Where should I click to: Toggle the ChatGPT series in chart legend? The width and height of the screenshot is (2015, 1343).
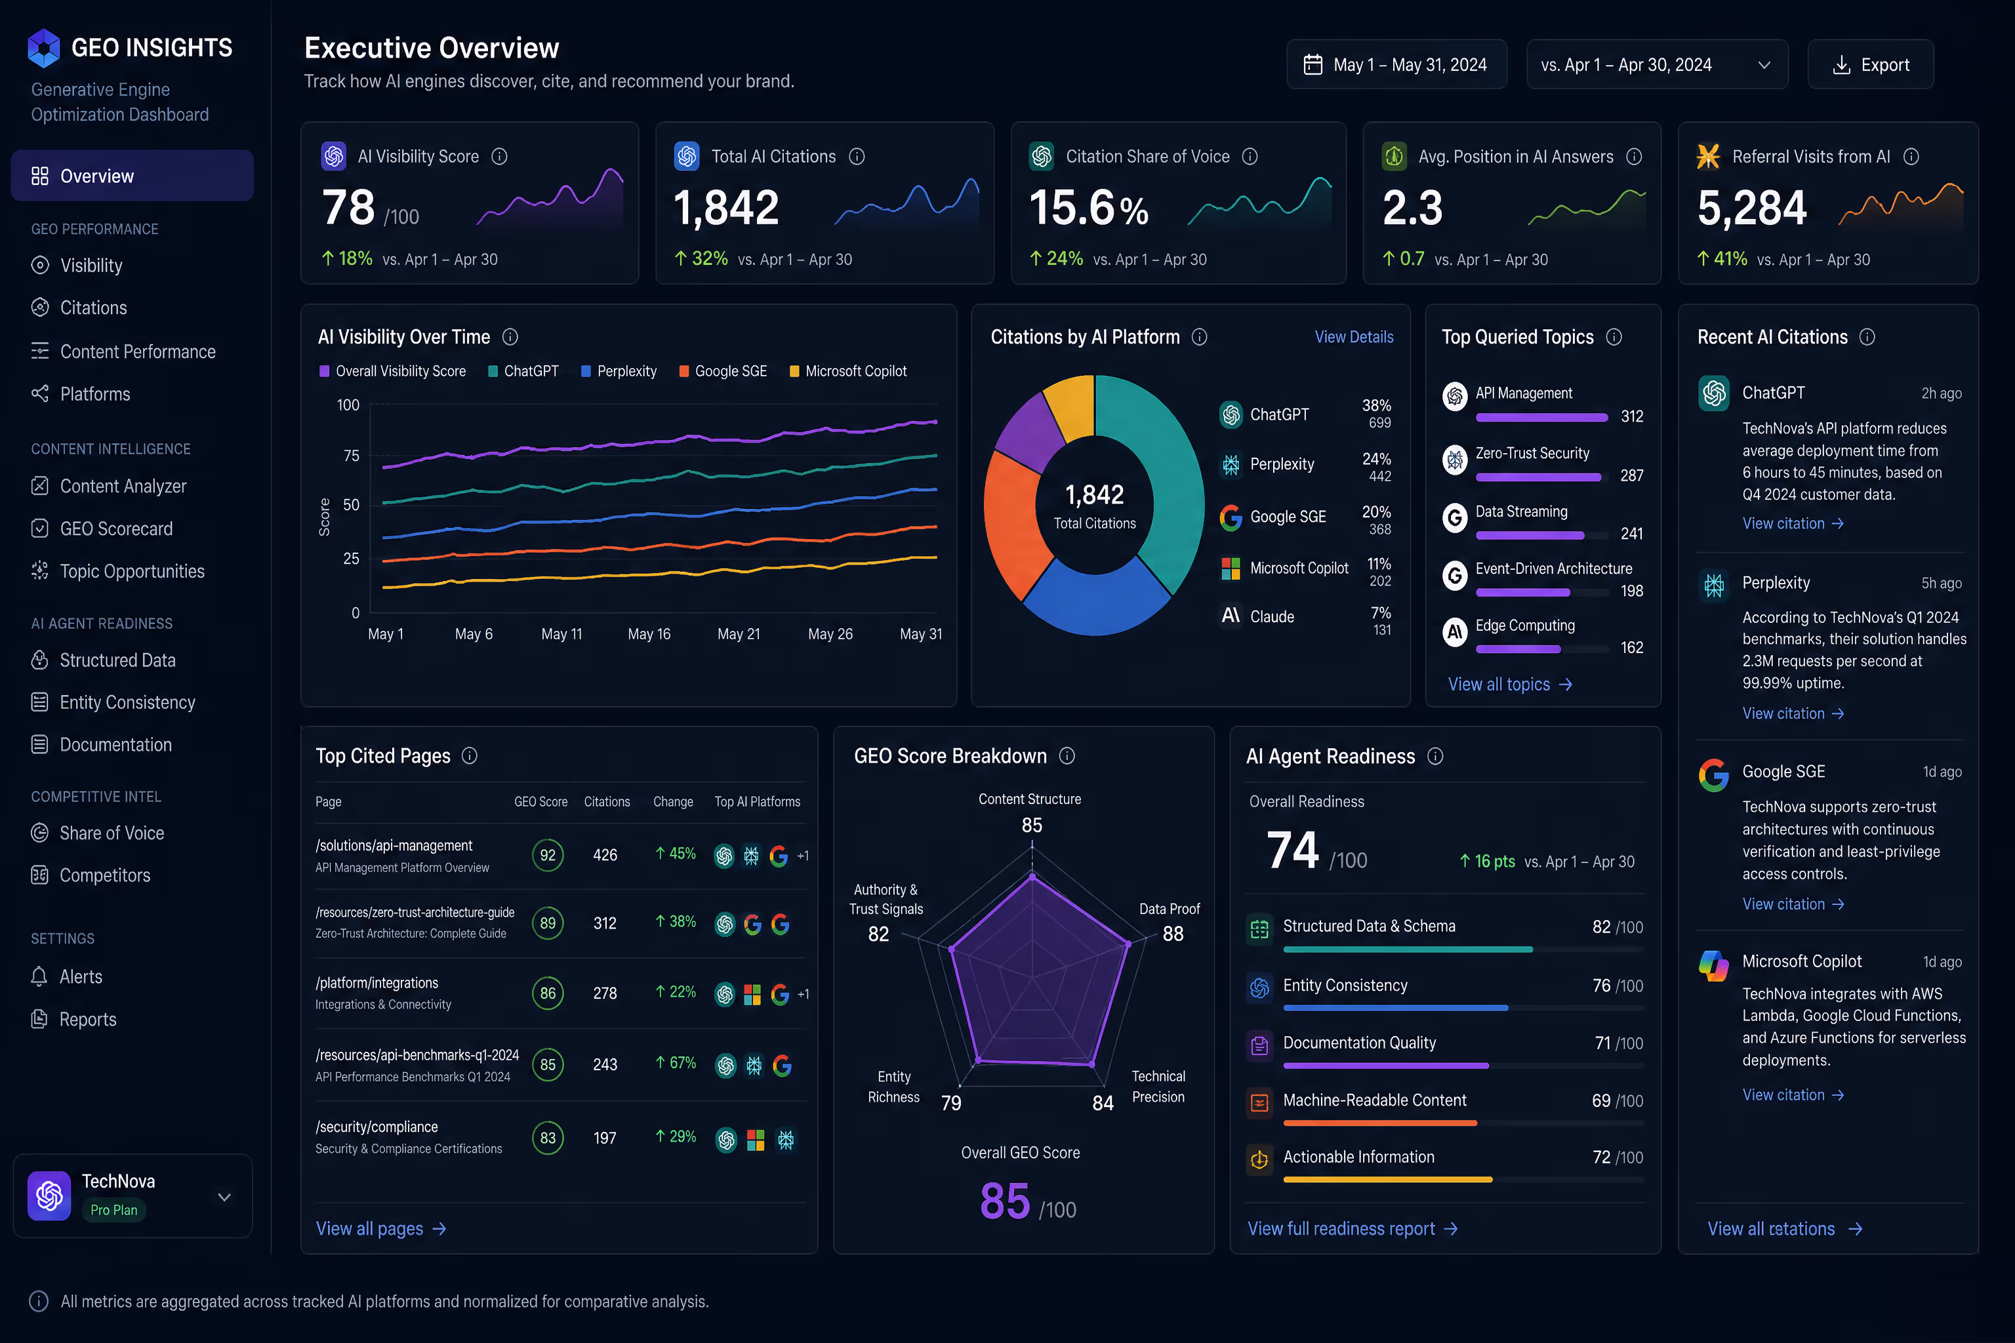[523, 371]
